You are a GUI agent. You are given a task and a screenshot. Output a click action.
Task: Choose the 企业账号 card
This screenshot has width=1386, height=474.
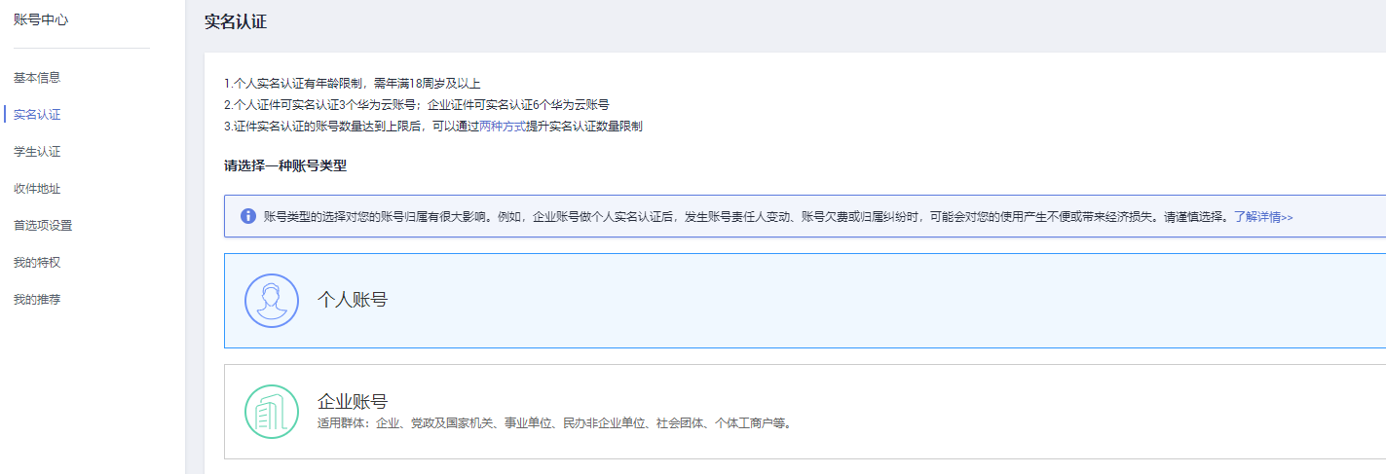805,412
